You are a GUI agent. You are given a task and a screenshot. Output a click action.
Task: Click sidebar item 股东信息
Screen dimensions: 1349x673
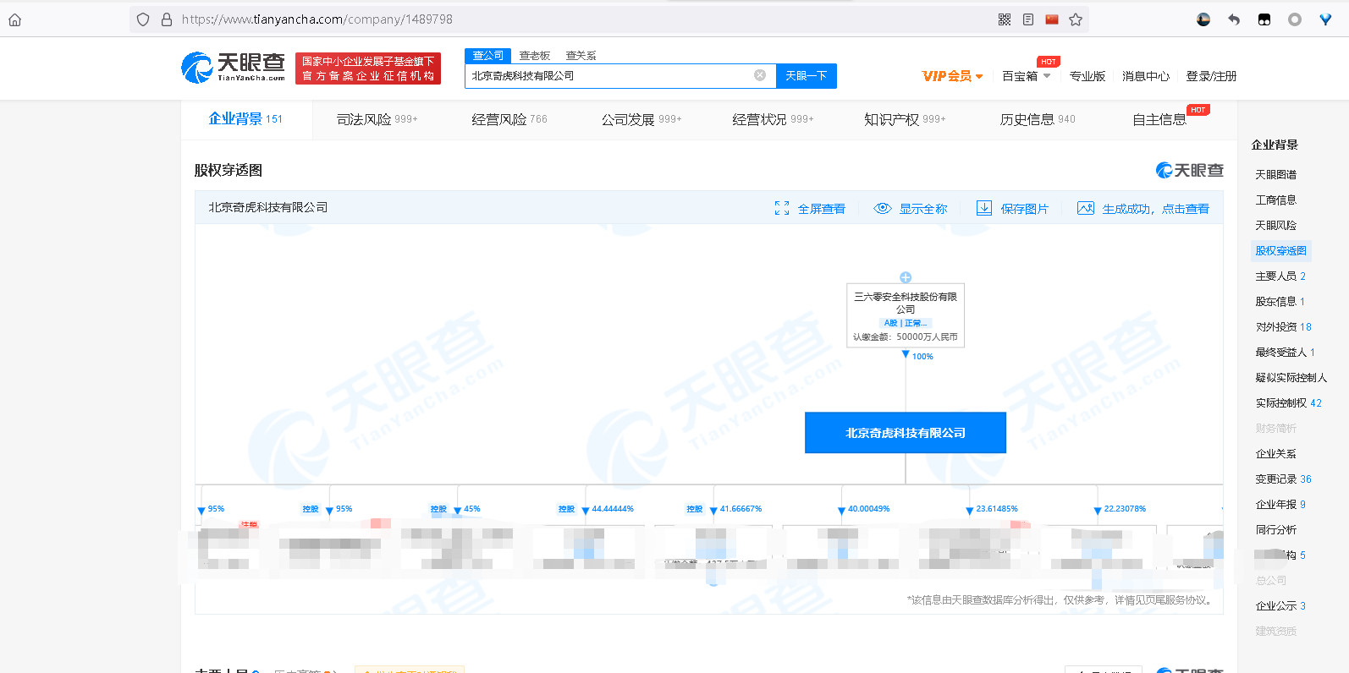coord(1280,301)
